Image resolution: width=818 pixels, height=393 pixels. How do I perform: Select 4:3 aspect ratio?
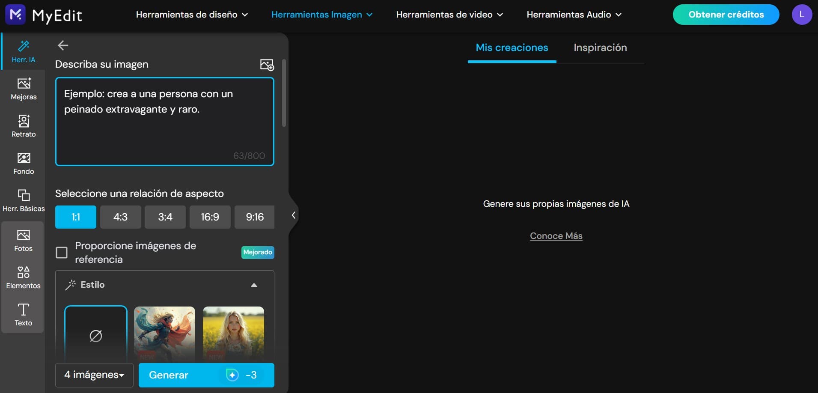click(120, 217)
